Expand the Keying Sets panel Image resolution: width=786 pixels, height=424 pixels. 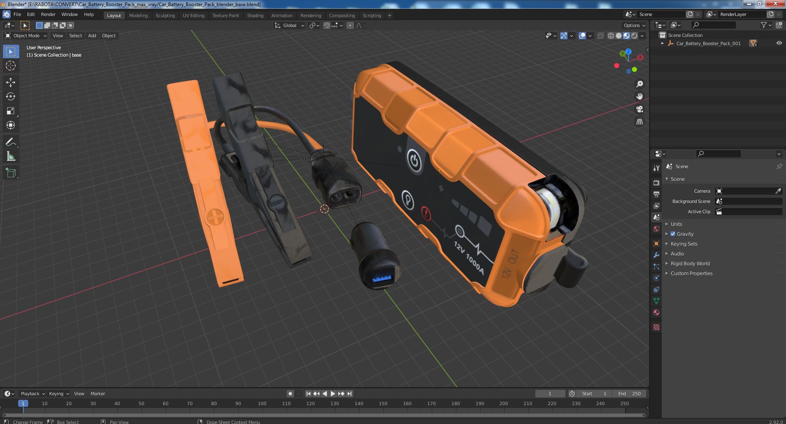[x=683, y=244]
